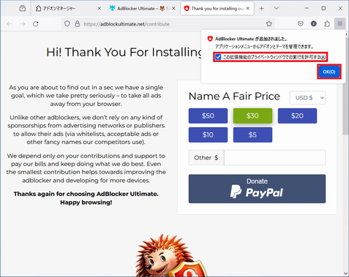
Task: Click the tracking protection shield icon
Action: tap(67, 24)
